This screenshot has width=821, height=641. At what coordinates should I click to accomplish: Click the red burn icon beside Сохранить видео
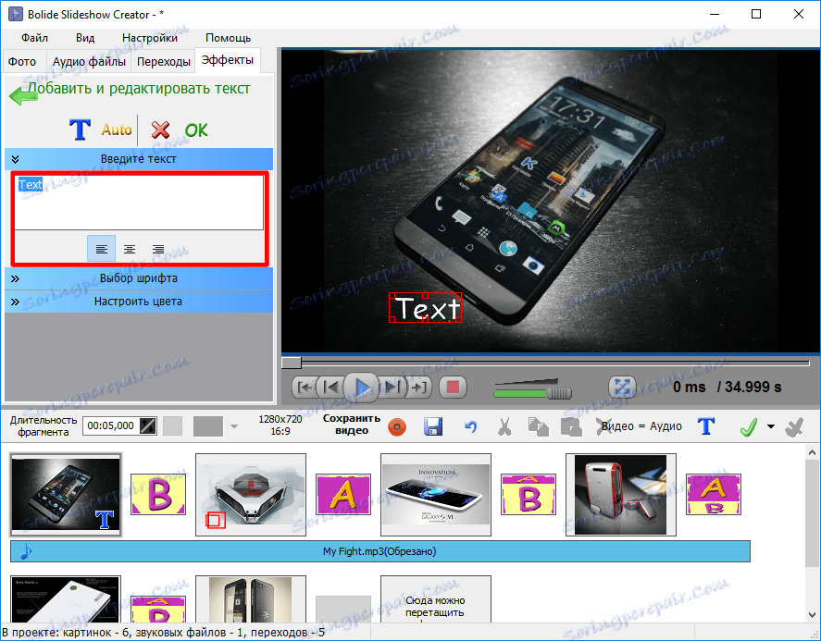tap(397, 426)
